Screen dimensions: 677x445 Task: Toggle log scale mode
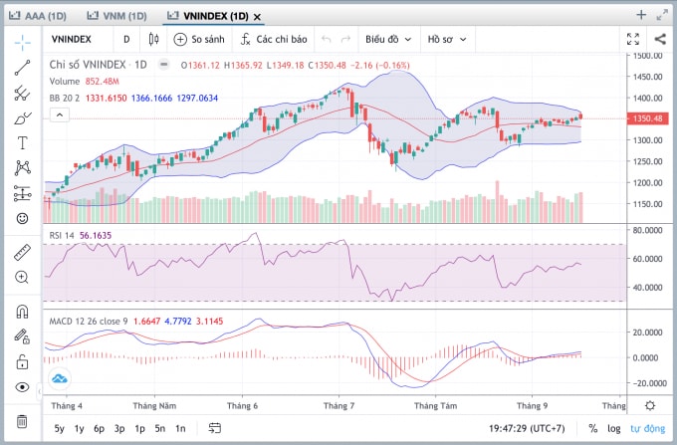(613, 429)
